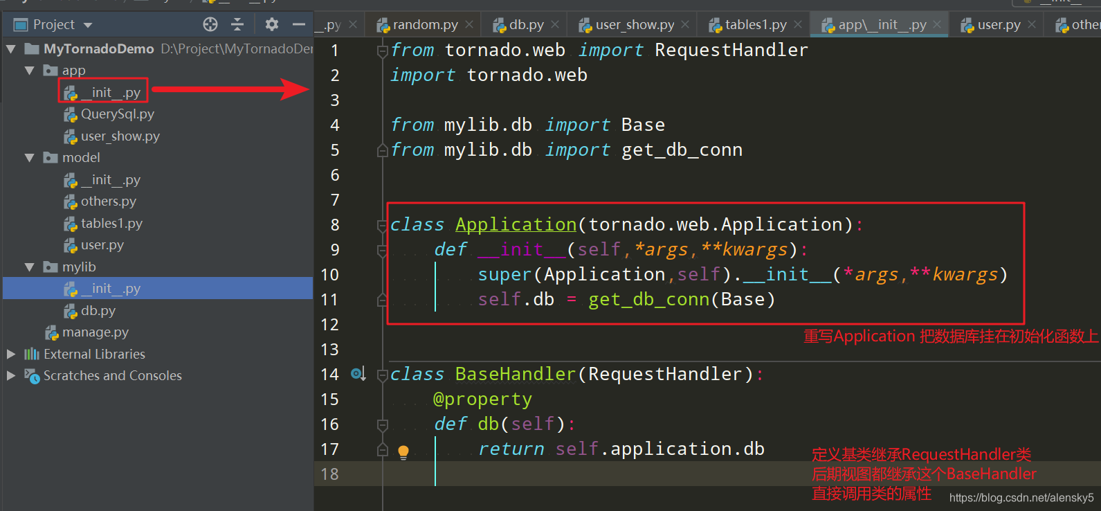The image size is (1101, 511).
Task: Select __init__.py under the model folder
Action: pos(102,180)
